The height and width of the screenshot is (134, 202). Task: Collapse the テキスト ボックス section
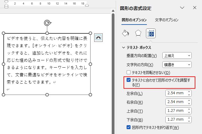pyautogui.click(x=124, y=48)
